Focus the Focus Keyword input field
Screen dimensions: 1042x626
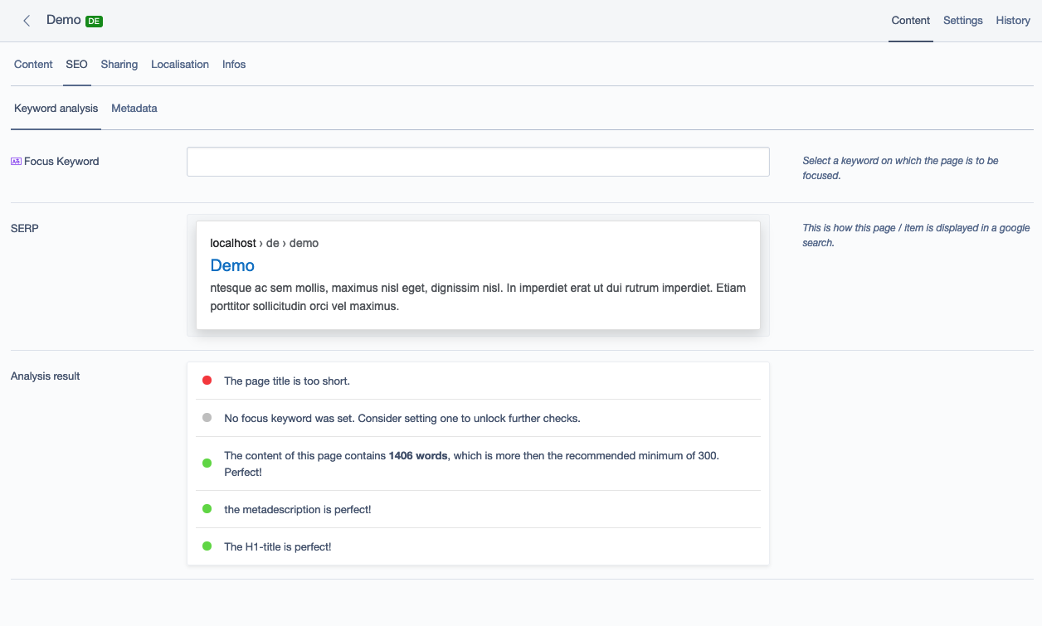478,162
